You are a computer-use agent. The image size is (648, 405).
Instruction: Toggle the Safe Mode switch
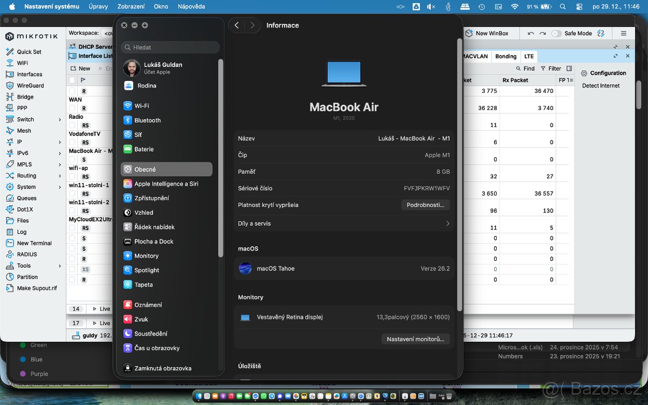[556, 33]
